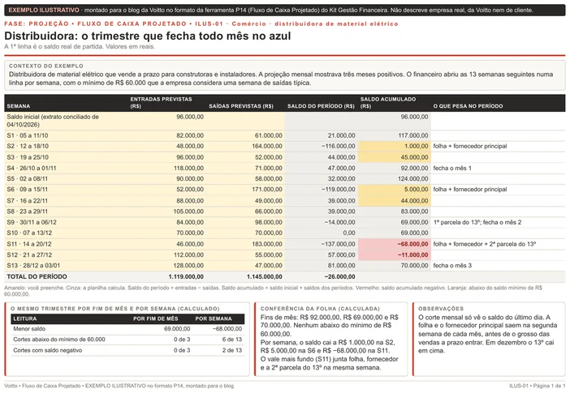Select row label 'S12 · 21 a 27/12'
Screen dimensions: 570x393
(x=29, y=254)
